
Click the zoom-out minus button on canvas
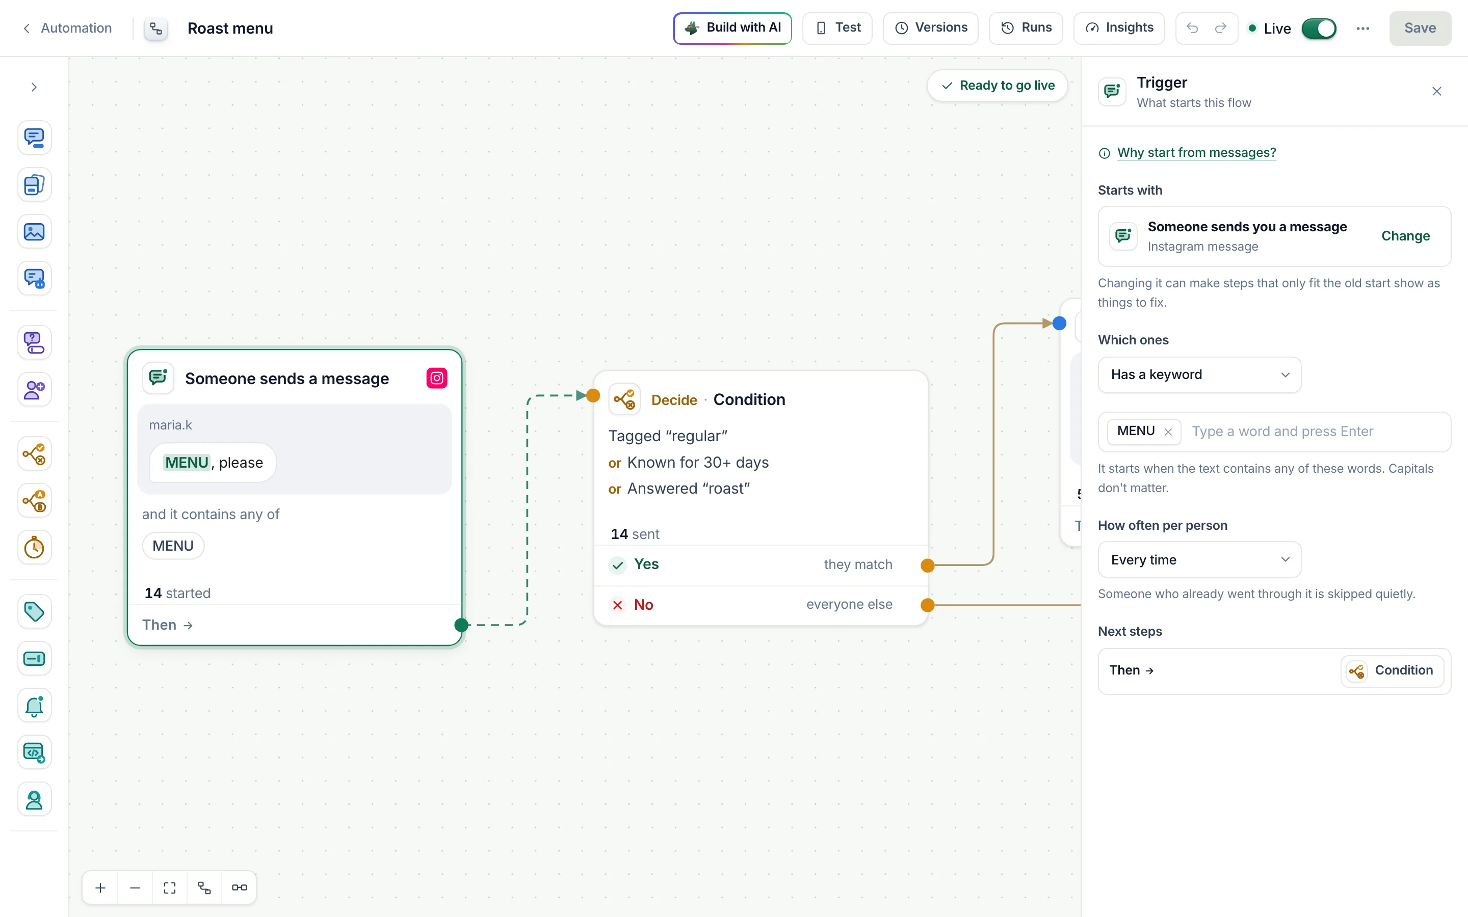[x=135, y=888]
